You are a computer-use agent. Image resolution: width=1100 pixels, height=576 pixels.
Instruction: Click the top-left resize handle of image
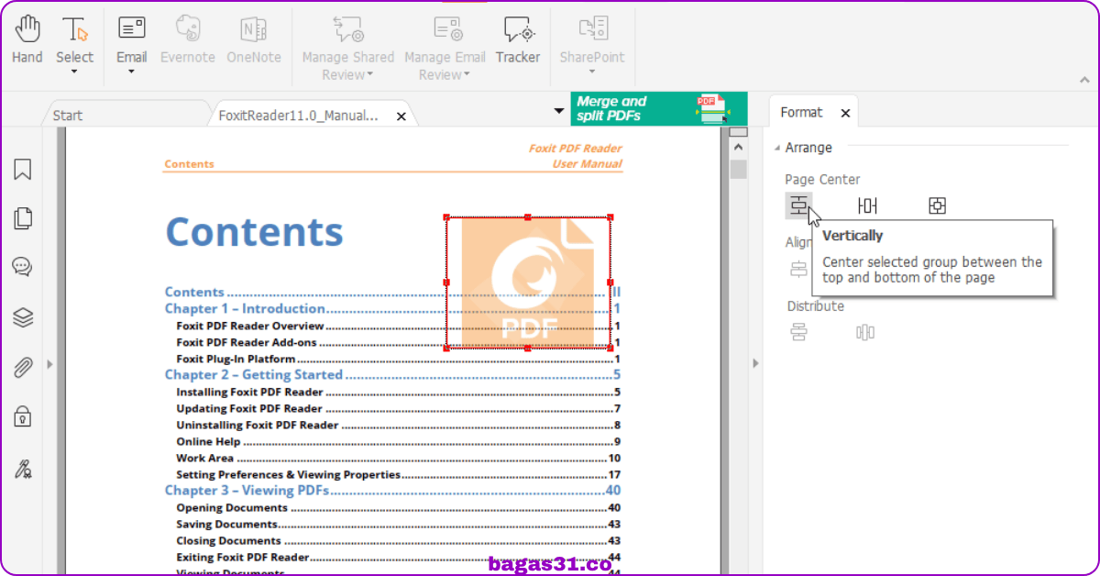pos(446,217)
